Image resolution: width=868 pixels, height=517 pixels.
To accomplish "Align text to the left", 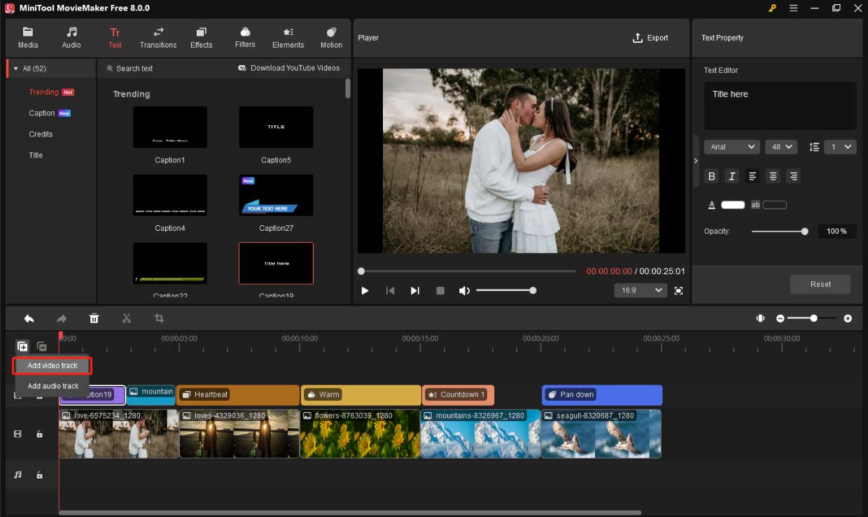I will click(752, 176).
